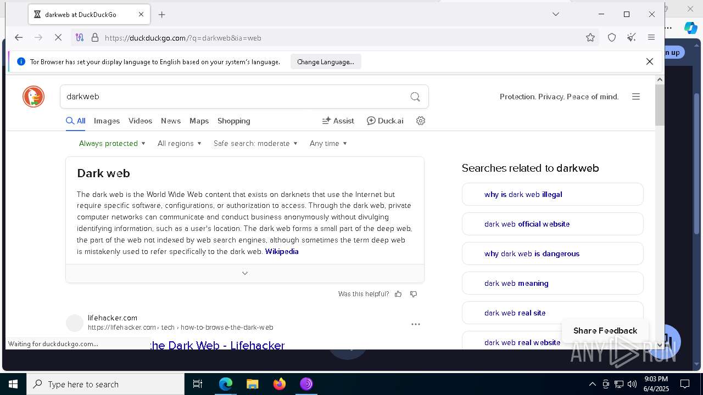Click the site security padlock icon
The height and width of the screenshot is (395, 703).
click(x=95, y=38)
